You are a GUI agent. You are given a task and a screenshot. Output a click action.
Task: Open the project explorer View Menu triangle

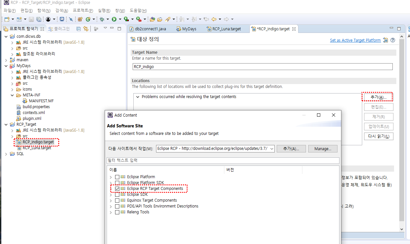point(105,28)
